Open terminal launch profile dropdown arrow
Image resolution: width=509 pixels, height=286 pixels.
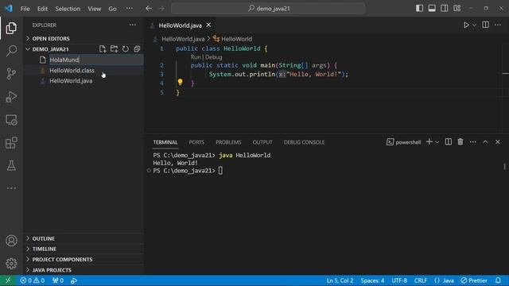(437, 142)
